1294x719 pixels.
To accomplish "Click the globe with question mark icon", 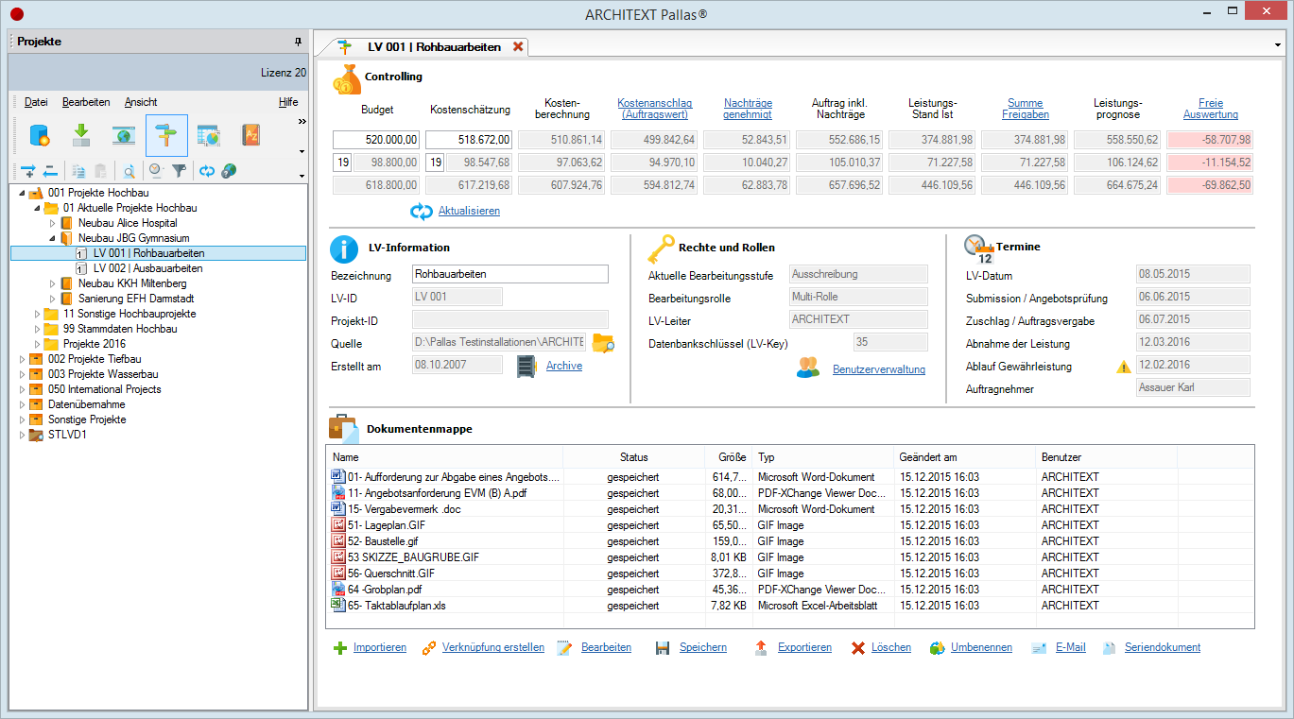I will pyautogui.click(x=229, y=171).
